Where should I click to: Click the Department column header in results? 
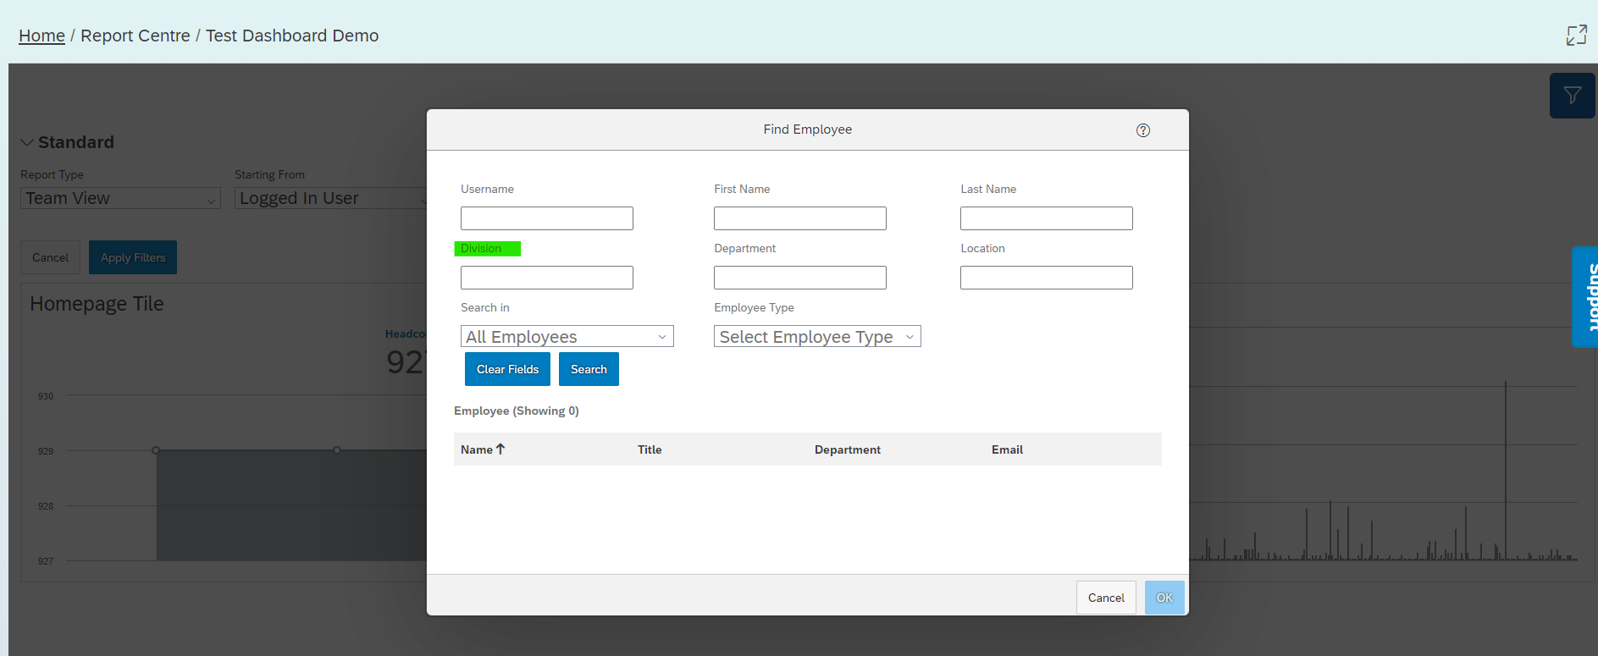(848, 449)
